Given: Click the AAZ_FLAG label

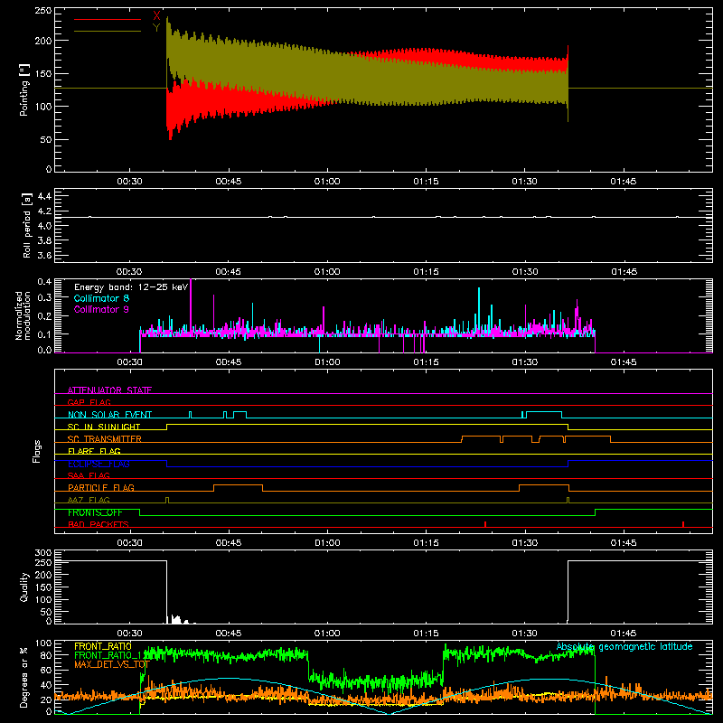Looking at the screenshot, I should [89, 500].
